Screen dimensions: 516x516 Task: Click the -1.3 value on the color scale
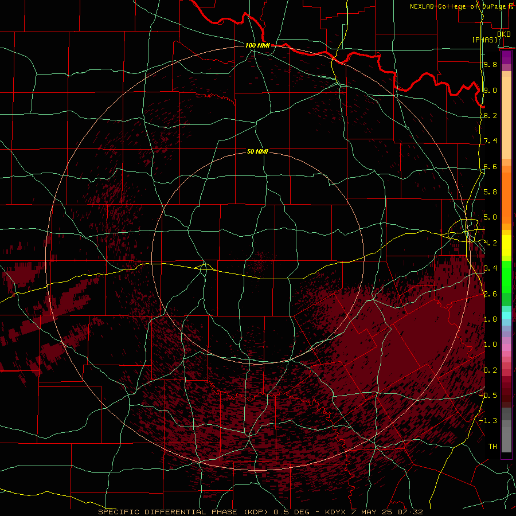point(488,421)
